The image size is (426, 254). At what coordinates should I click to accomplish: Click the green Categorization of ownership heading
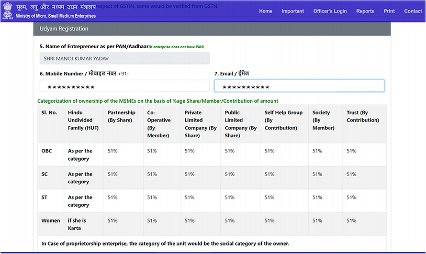pos(158,101)
